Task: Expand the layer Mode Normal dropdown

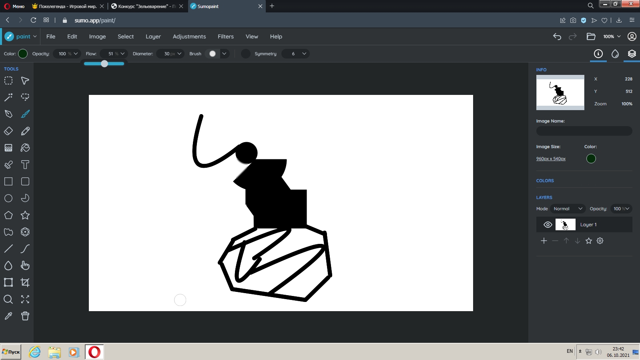Action: [568, 209]
